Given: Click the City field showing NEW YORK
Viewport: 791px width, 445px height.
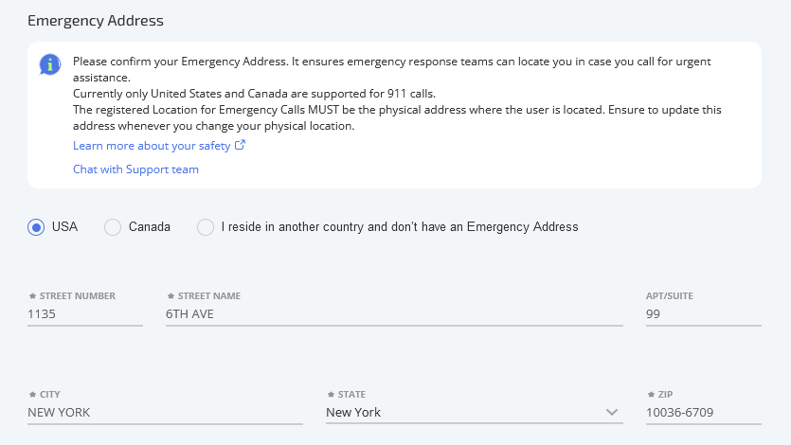Looking at the screenshot, I should coord(166,412).
